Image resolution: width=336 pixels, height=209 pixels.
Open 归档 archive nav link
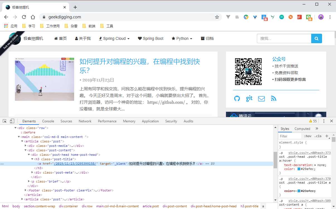point(207,38)
